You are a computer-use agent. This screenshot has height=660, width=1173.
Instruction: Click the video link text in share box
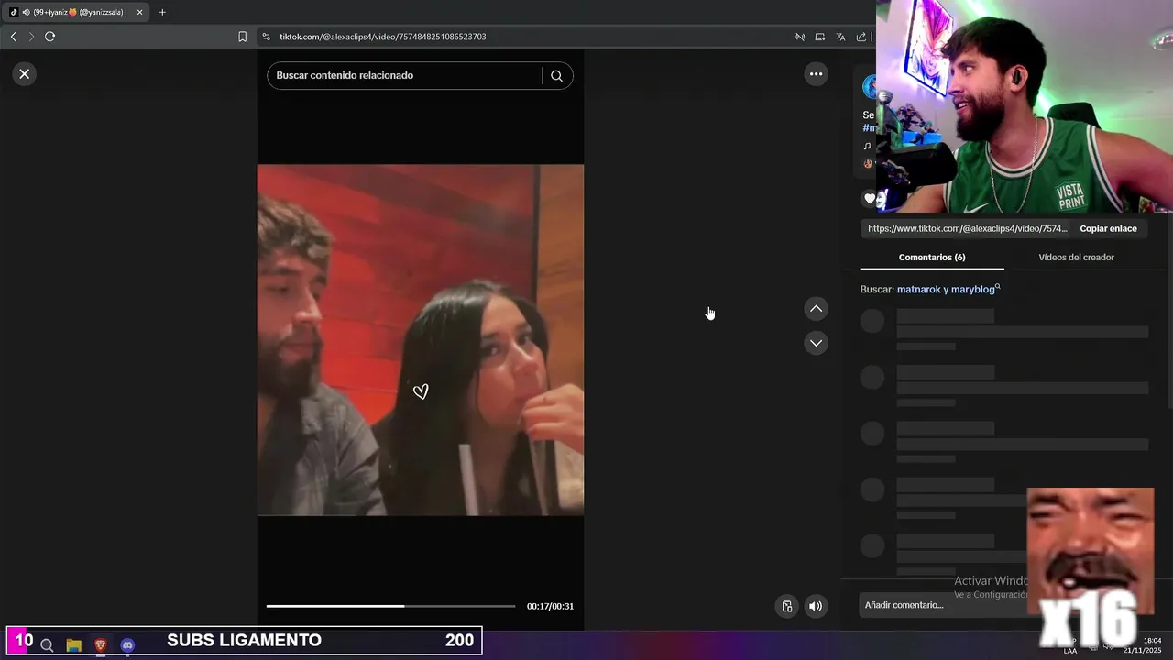(968, 229)
